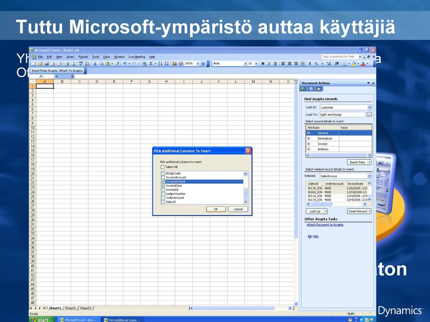Click the Cut scissors icon
This screenshot has width=430, height=322.
click(95, 64)
